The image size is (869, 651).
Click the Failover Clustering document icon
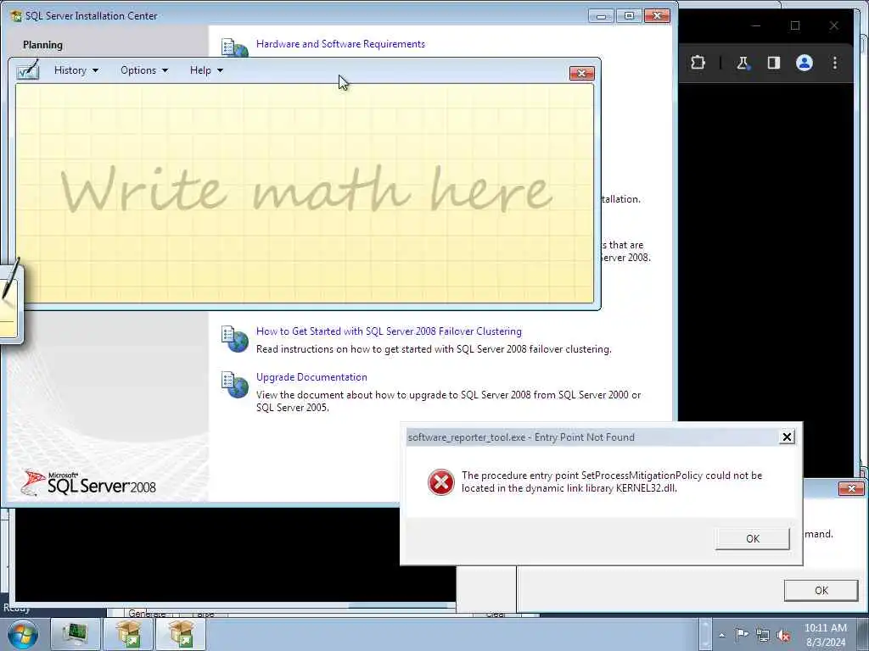click(234, 339)
